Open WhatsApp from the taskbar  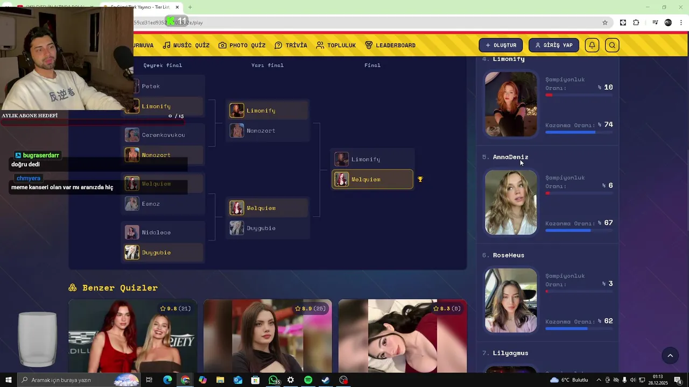pyautogui.click(x=273, y=380)
